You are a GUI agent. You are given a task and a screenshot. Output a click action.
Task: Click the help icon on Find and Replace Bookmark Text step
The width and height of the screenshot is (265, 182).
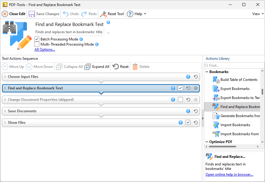click(173, 88)
